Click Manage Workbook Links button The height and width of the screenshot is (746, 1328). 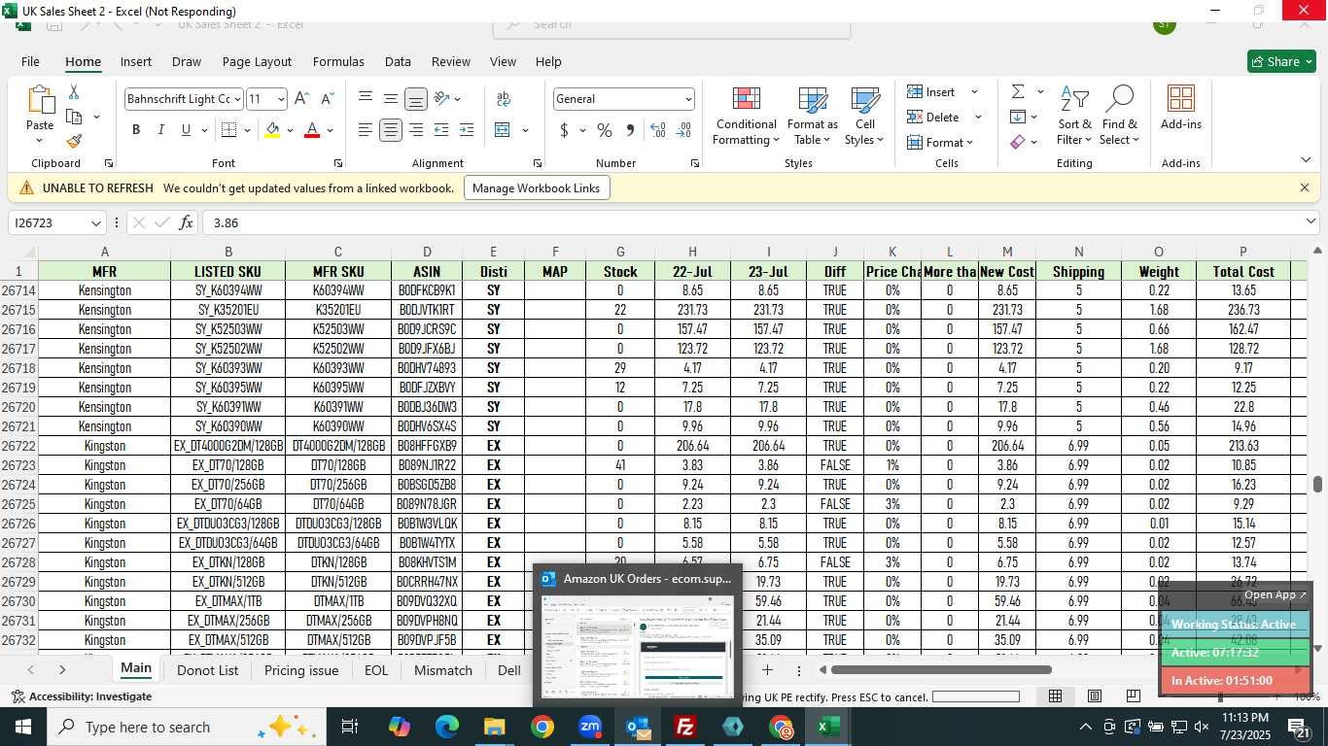coord(537,188)
